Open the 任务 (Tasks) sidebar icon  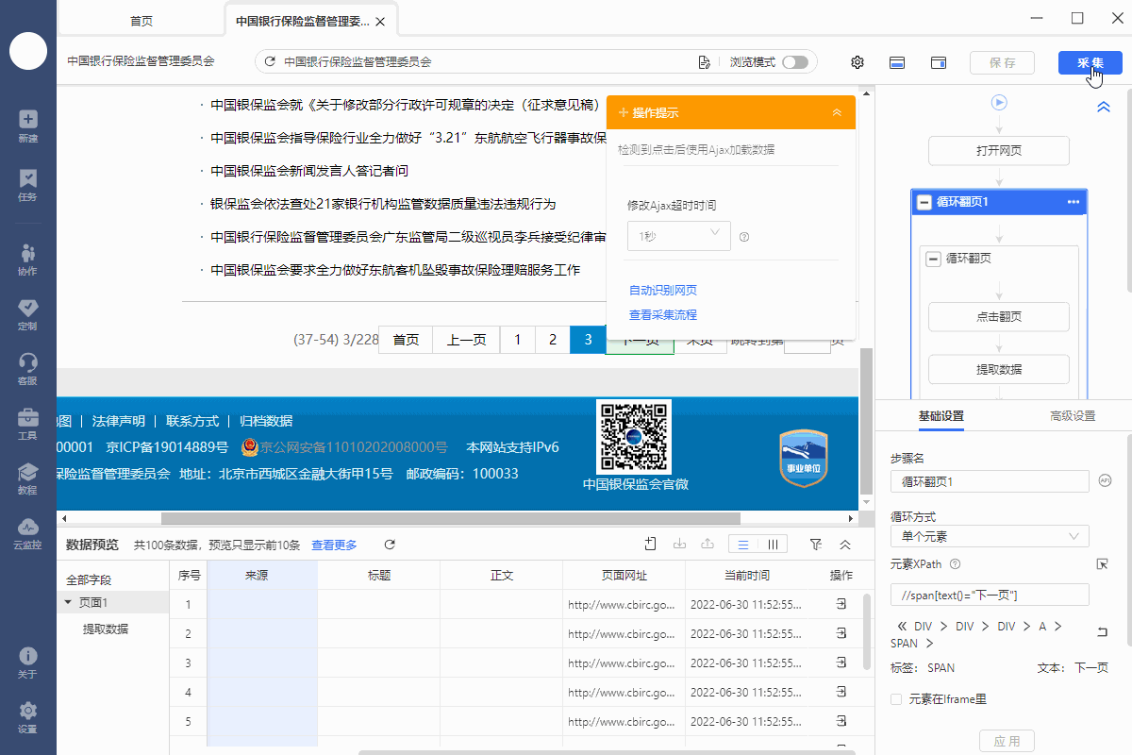point(27,185)
